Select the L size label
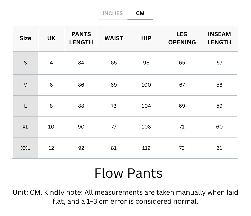Image resolution: width=251 pixels, height=216 pixels. point(25,106)
